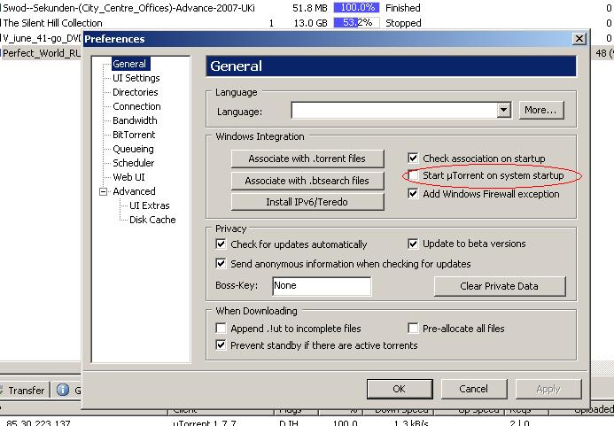614x426 pixels.
Task: Open Web UI preferences page
Action: click(x=128, y=177)
